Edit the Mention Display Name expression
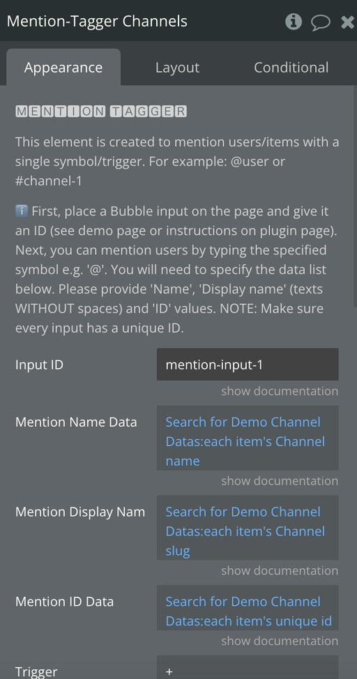357x679 pixels. 248,528
